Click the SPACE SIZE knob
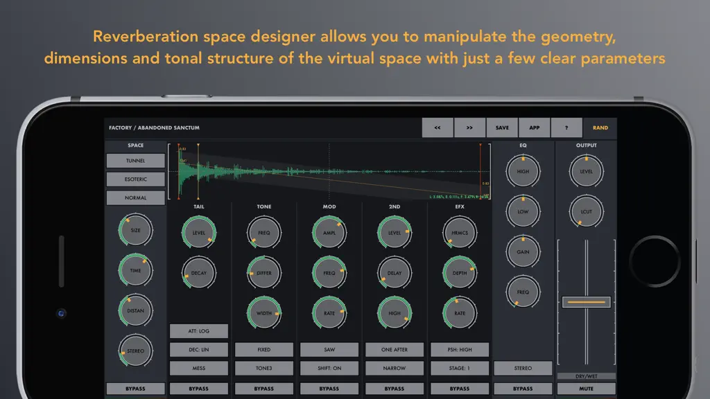710x399 pixels. pyautogui.click(x=135, y=230)
